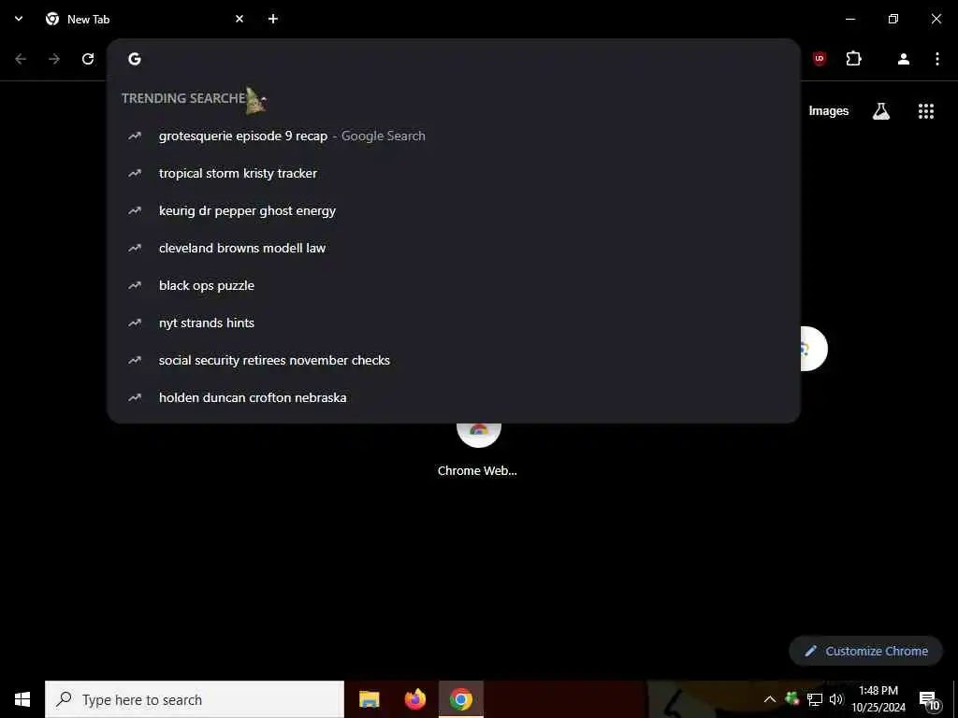Viewport: 958px width, 718px height.
Task: Open the volume control icon
Action: click(x=835, y=699)
